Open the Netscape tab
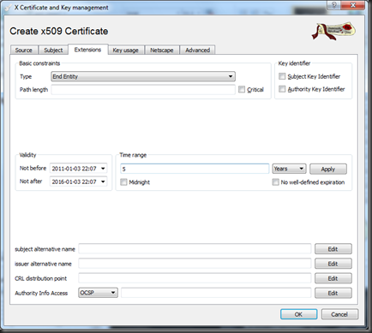 [162, 50]
